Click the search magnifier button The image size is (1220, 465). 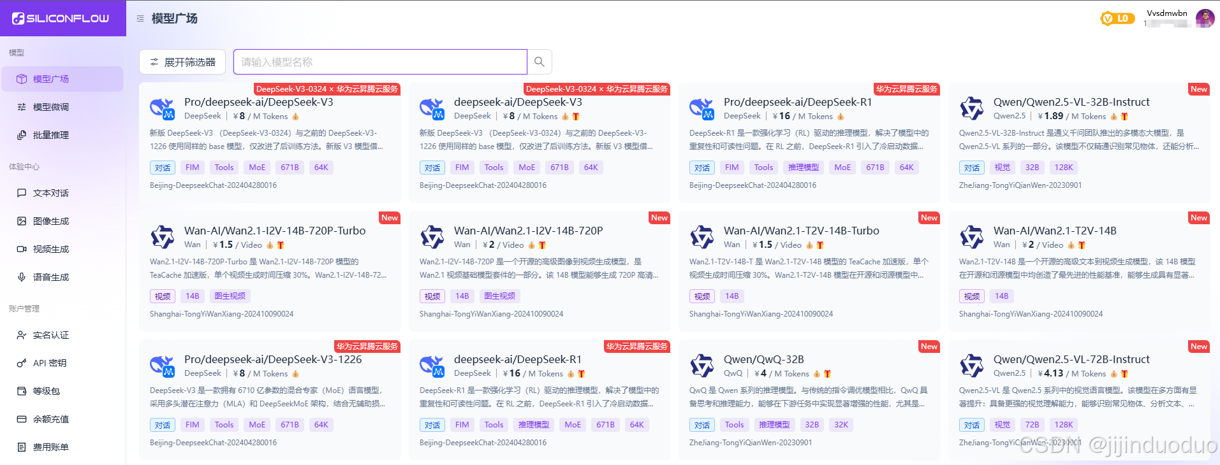540,62
